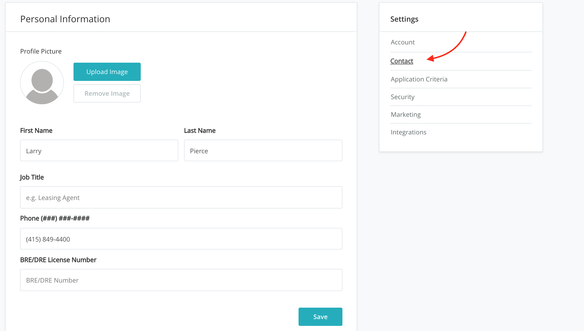Click into the Job Title input
Screen dimensions: 584x331
181,197
